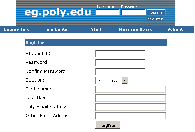Click the Last Name text box
Screen dimensions: 195x132
point(130,98)
